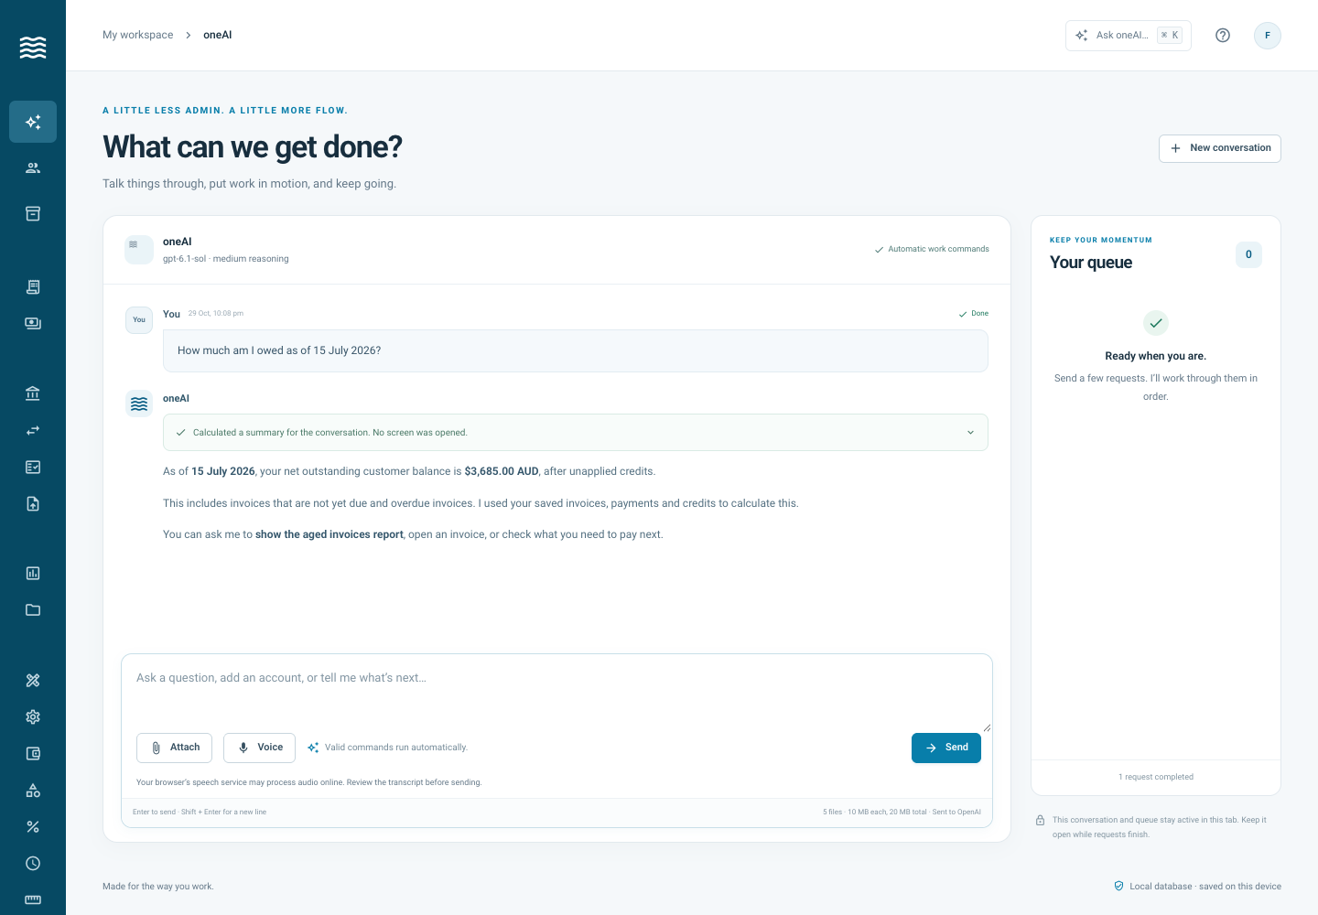Click the crossed tools icon in sidebar
1318x915 pixels.
(x=33, y=680)
